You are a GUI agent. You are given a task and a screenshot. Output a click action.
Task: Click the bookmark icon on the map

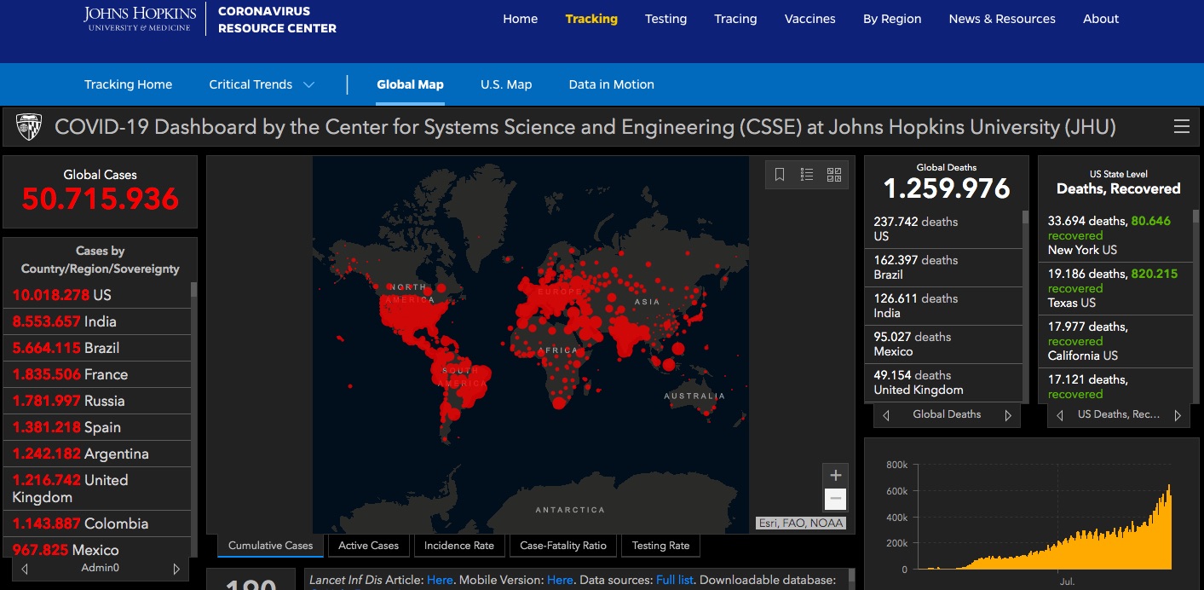coord(780,175)
